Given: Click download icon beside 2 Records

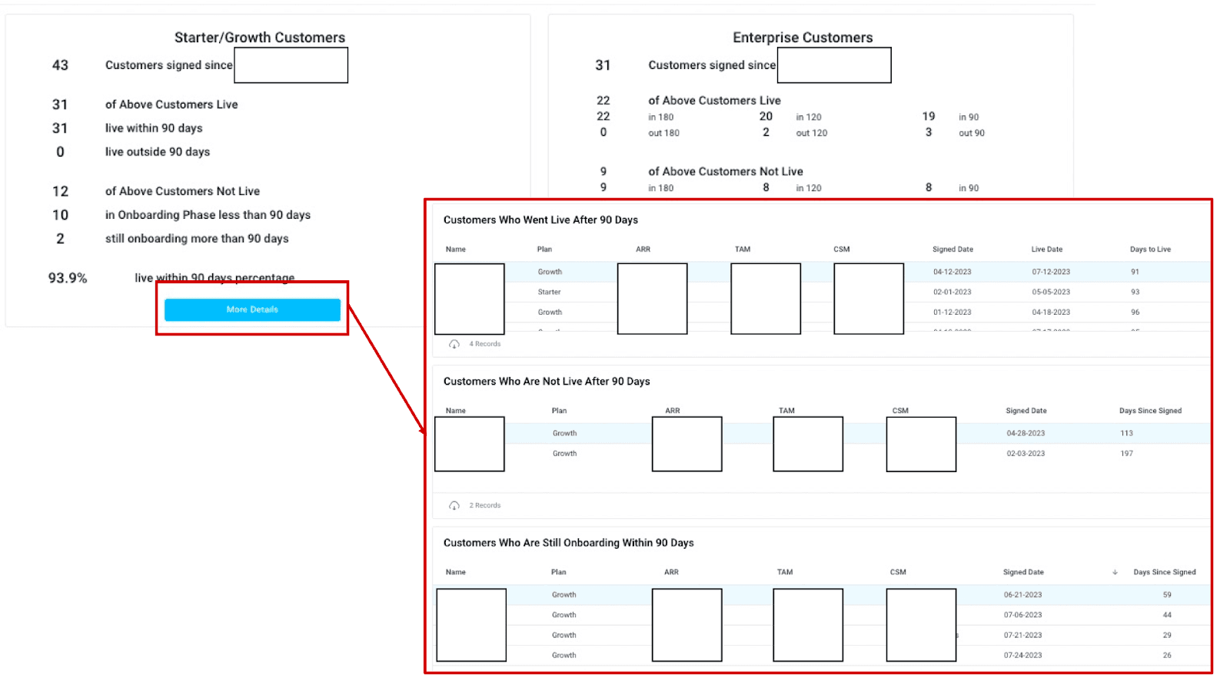Looking at the screenshot, I should (x=454, y=505).
